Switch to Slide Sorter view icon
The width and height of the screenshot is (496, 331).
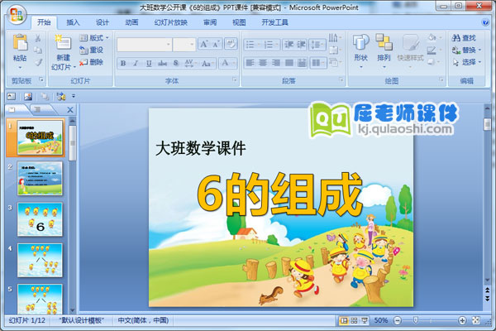[x=355, y=320]
